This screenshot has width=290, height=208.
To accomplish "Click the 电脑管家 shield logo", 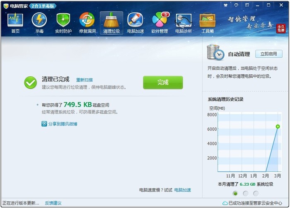I will point(6,6).
